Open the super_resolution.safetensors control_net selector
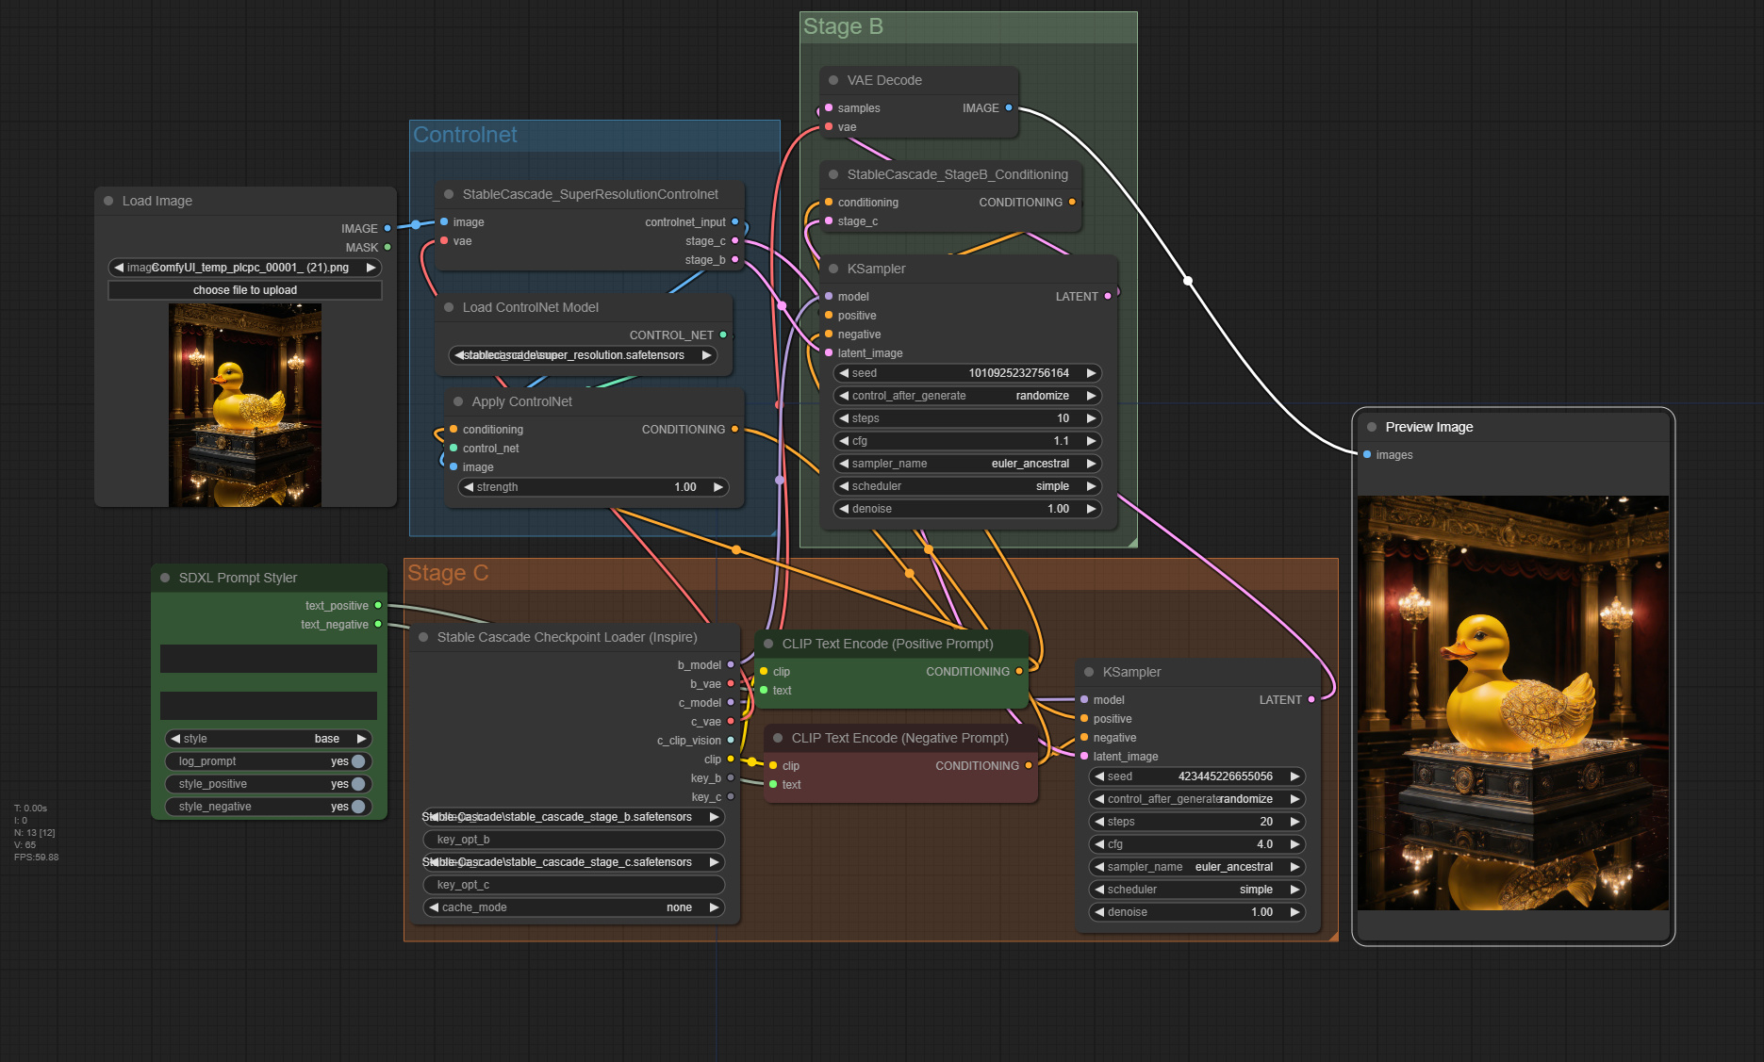Viewport: 1764px width, 1062px height. 582,355
